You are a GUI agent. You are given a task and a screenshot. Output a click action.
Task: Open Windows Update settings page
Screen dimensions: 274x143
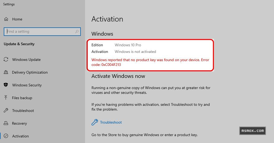pyautogui.click(x=26, y=60)
